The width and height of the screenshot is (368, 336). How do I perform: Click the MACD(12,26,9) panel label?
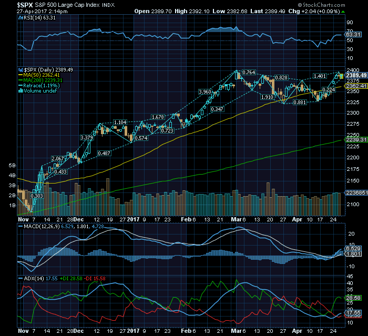pos(42,226)
